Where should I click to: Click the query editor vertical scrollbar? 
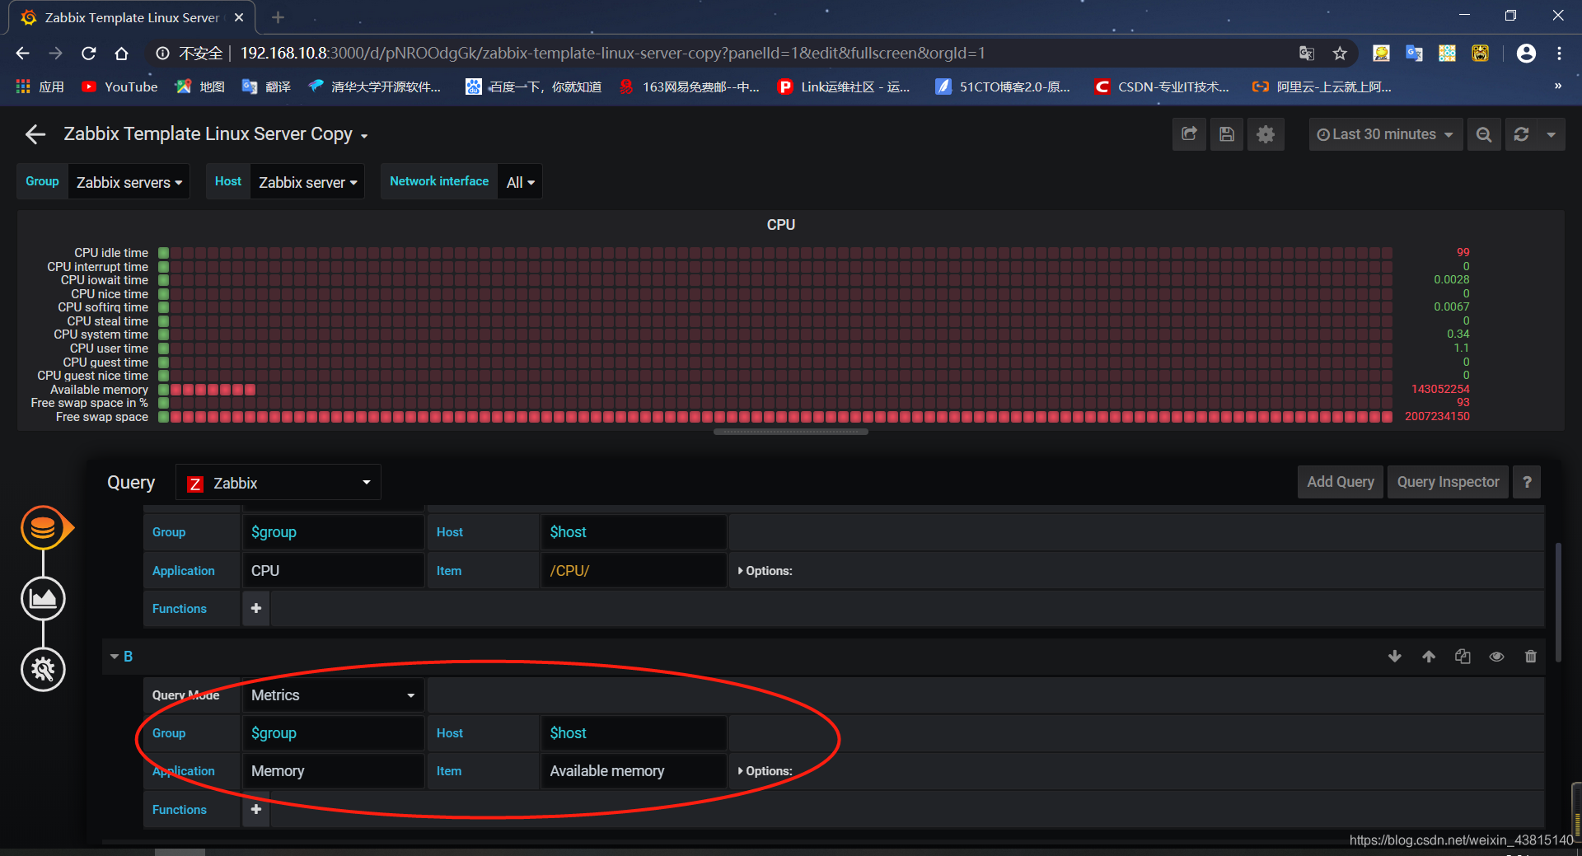click(x=1557, y=601)
